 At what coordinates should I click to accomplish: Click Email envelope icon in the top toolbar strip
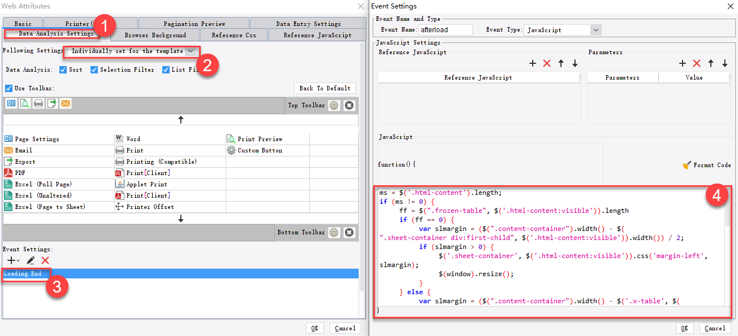coord(66,103)
